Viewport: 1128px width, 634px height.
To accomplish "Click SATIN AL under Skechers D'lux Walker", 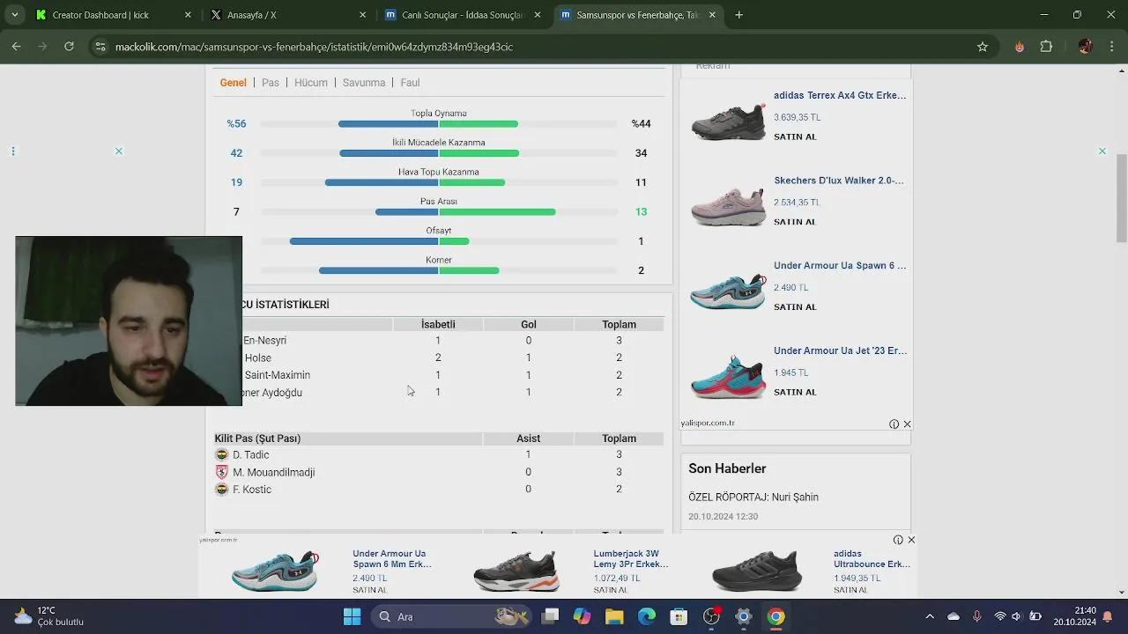I will (795, 222).
